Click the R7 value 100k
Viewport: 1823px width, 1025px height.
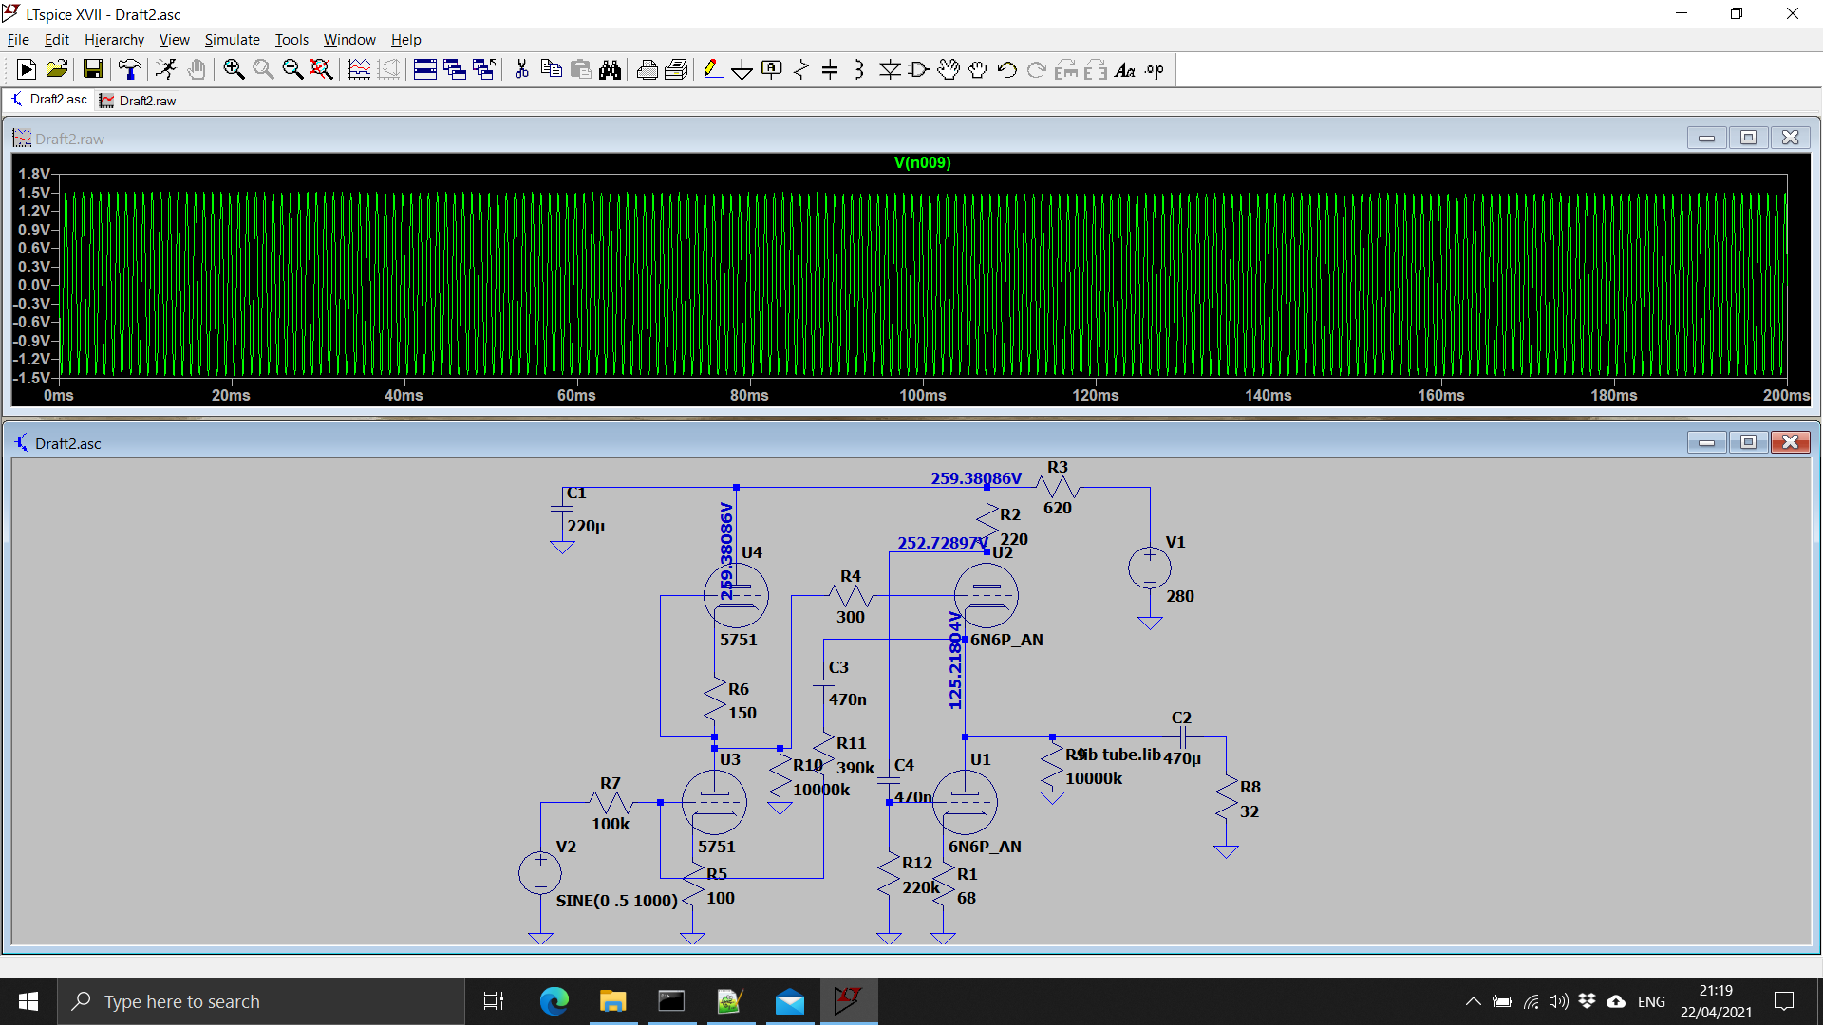[x=611, y=824]
